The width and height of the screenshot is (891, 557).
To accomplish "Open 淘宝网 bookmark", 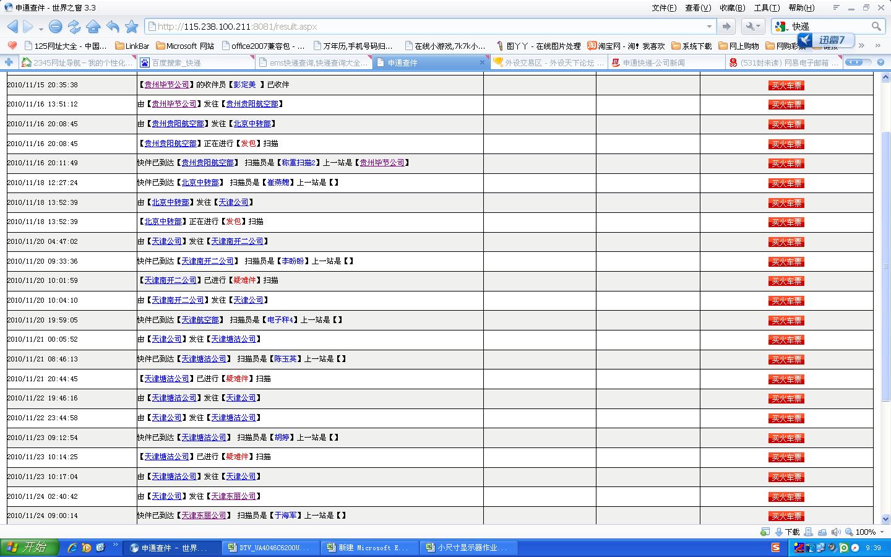I will 626,46.
